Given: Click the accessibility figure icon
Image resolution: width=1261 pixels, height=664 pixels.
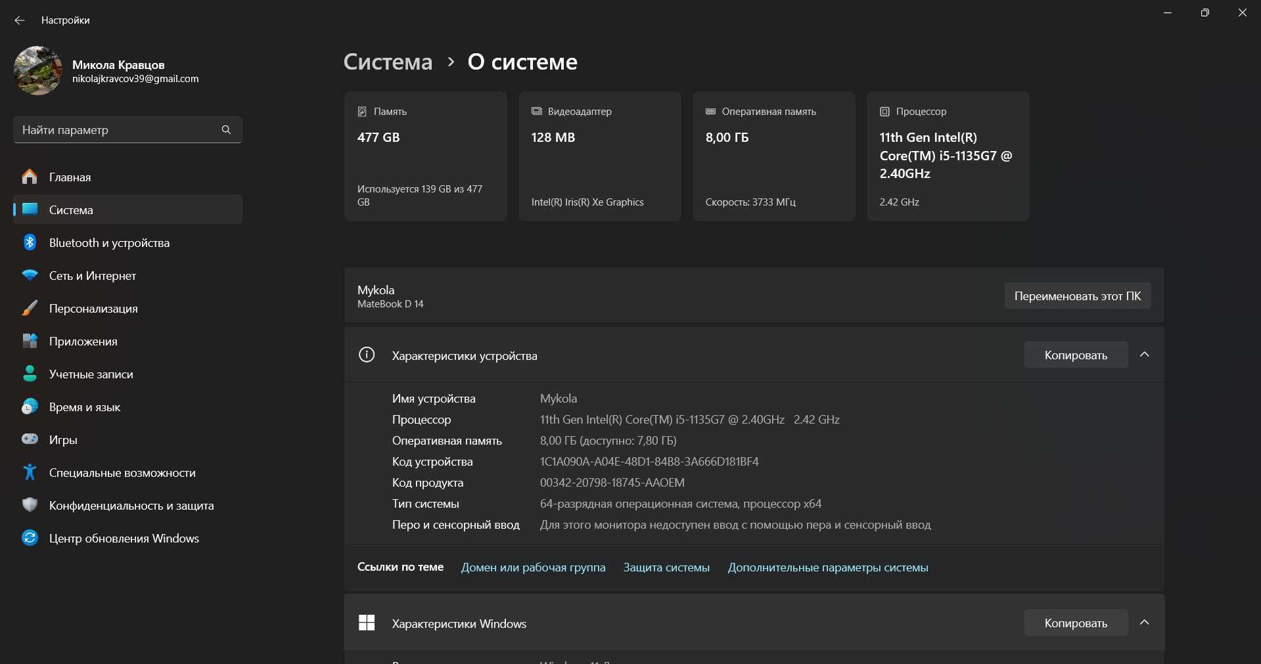Looking at the screenshot, I should point(30,472).
